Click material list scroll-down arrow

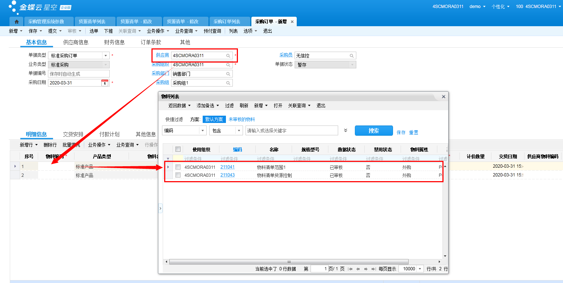point(445,256)
